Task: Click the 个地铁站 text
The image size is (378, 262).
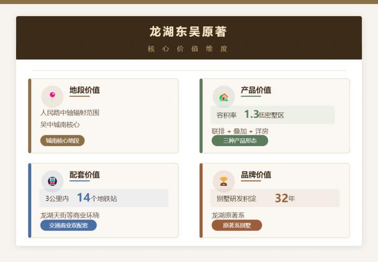Action: tap(104, 199)
